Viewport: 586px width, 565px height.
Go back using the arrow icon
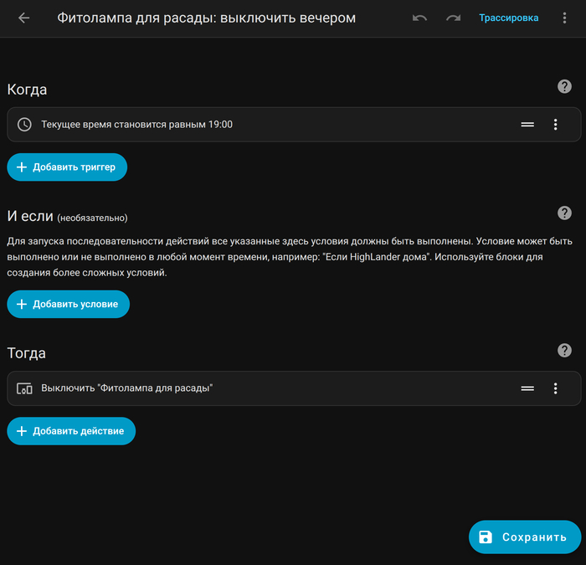coord(23,18)
